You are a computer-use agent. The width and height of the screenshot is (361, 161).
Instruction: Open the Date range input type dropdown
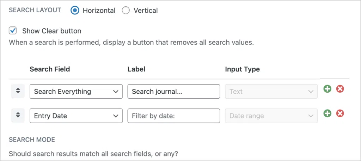tap(271, 116)
